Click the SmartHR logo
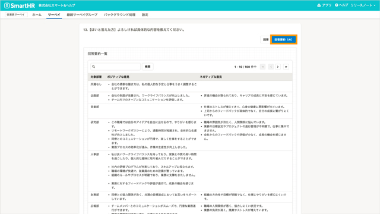380x214 pixels. (x=20, y=5)
